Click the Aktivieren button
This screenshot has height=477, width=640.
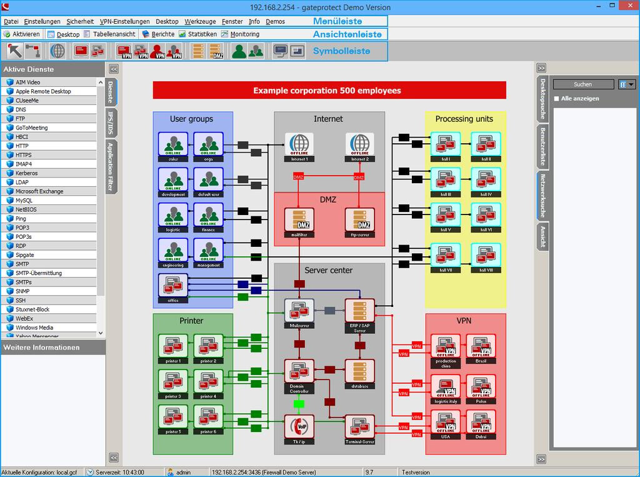tap(22, 34)
